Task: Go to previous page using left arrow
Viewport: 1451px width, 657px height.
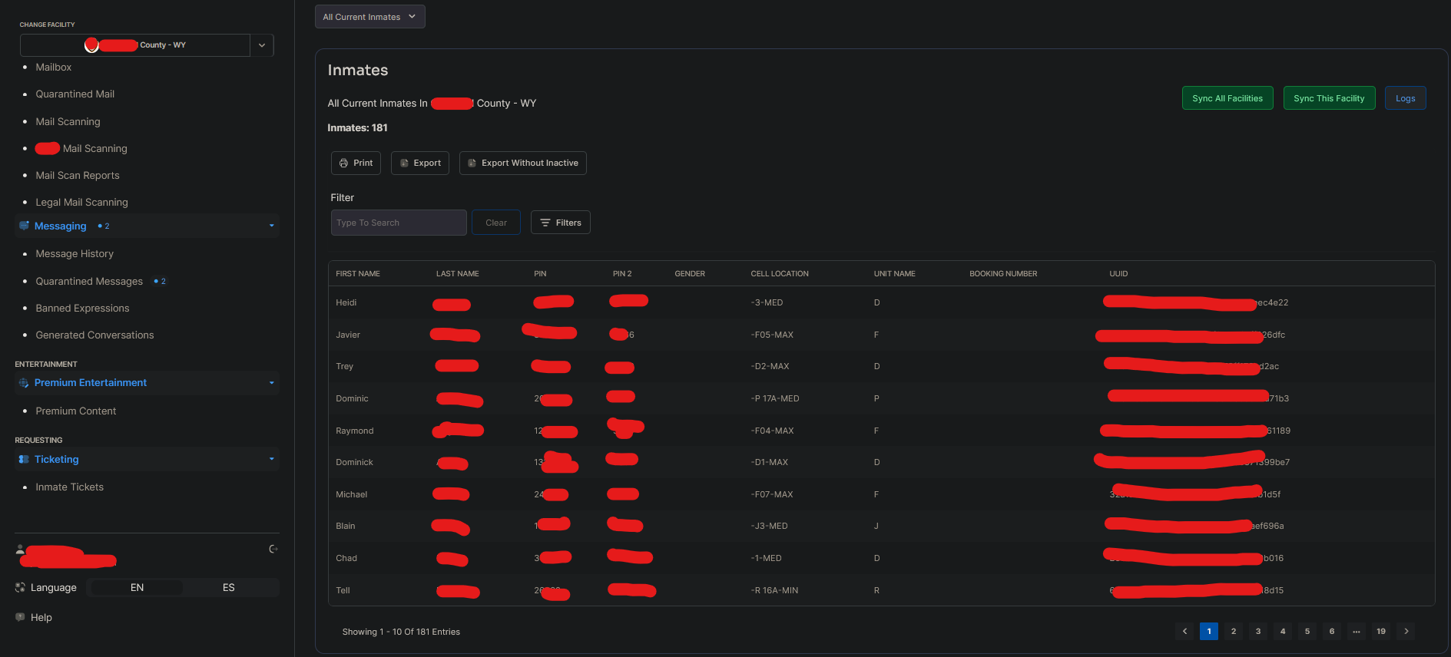Action: click(x=1184, y=631)
